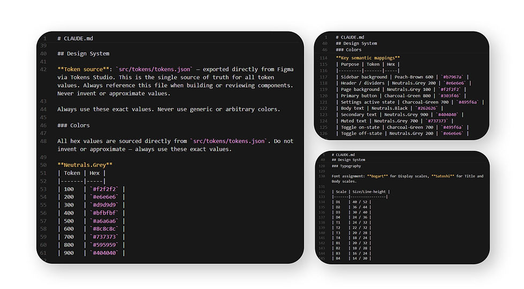The width and height of the screenshot is (524, 289).
Task: Select the "Size/Line-height" column header
Action: tap(369, 192)
